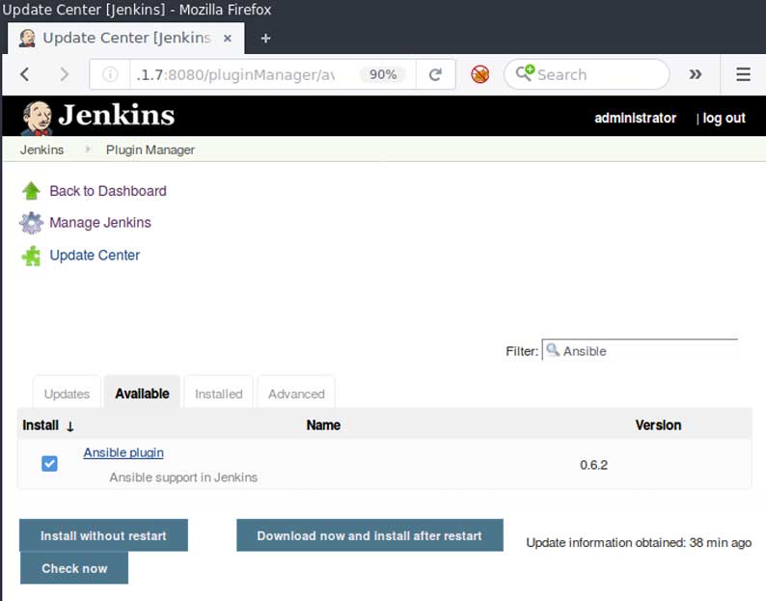
Task: Click the NoScript blocked-scripts toolbar icon
Action: 479,74
